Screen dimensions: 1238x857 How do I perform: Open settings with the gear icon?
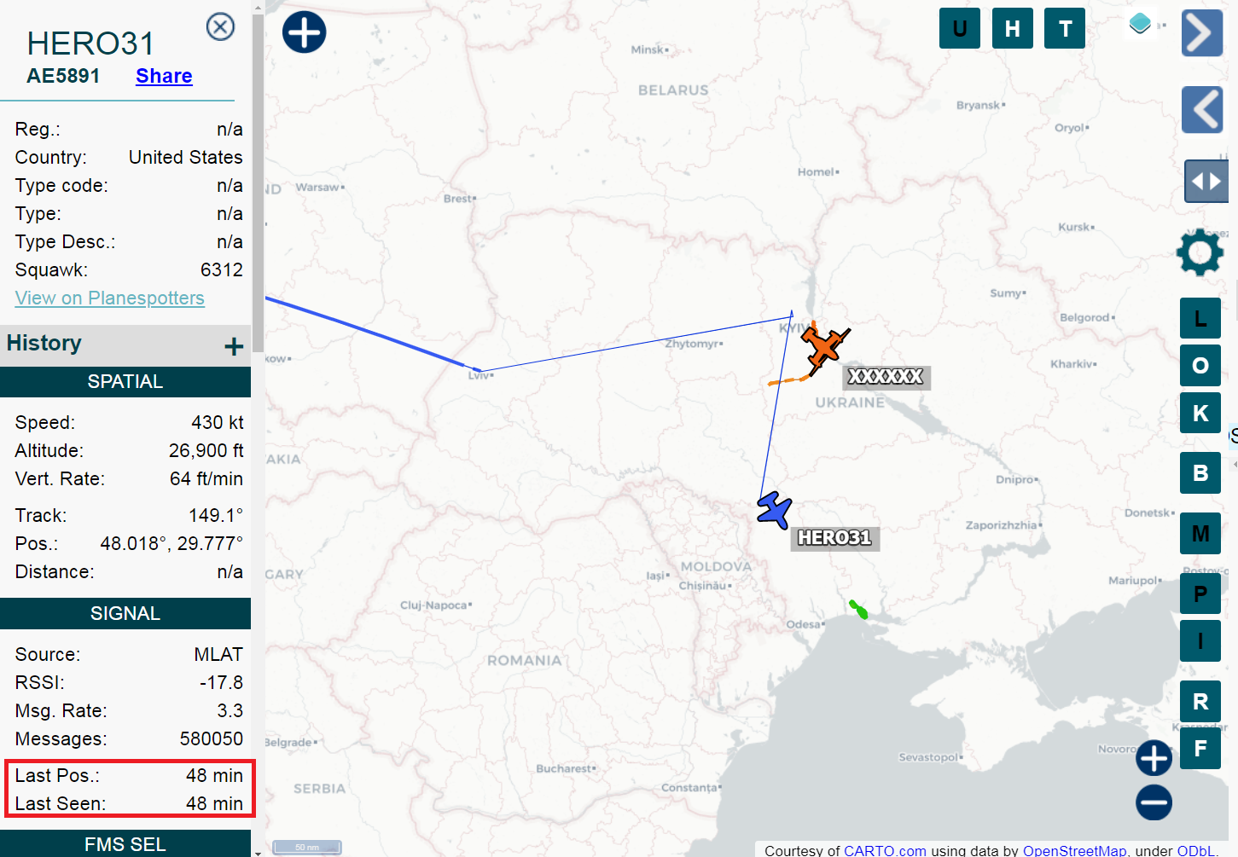pyautogui.click(x=1200, y=252)
